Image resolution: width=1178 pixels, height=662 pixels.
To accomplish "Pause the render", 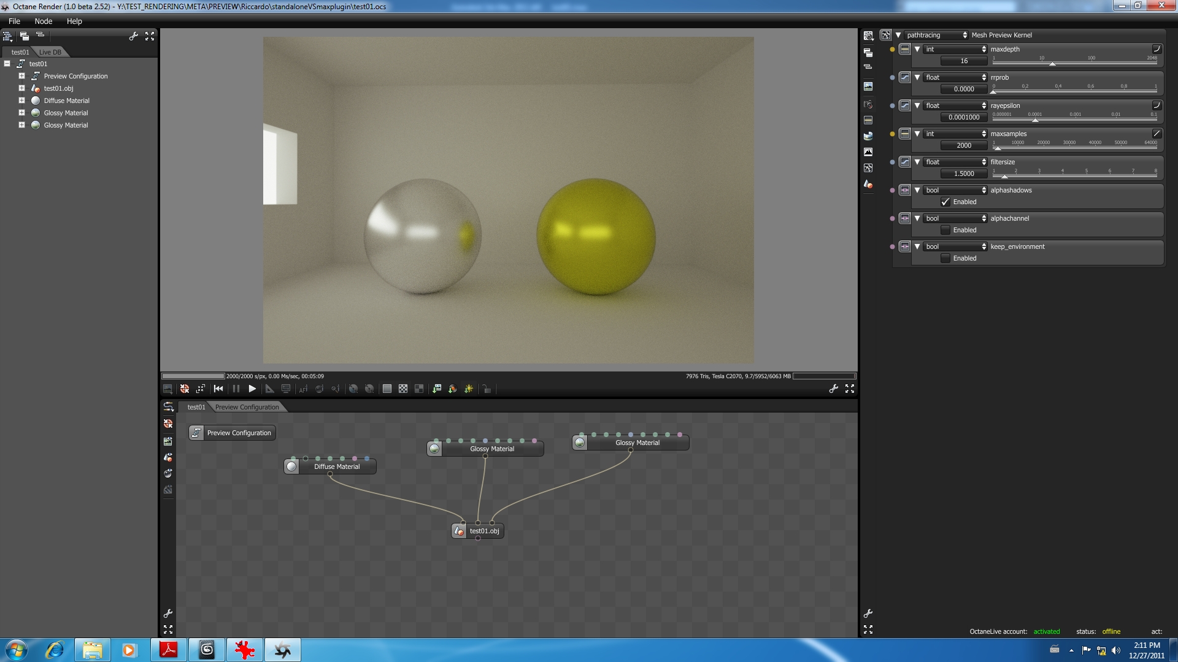I will 236,389.
